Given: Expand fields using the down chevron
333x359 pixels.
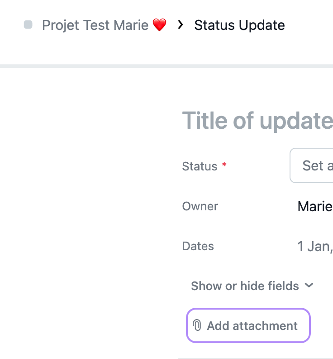Looking at the screenshot, I should [x=309, y=286].
